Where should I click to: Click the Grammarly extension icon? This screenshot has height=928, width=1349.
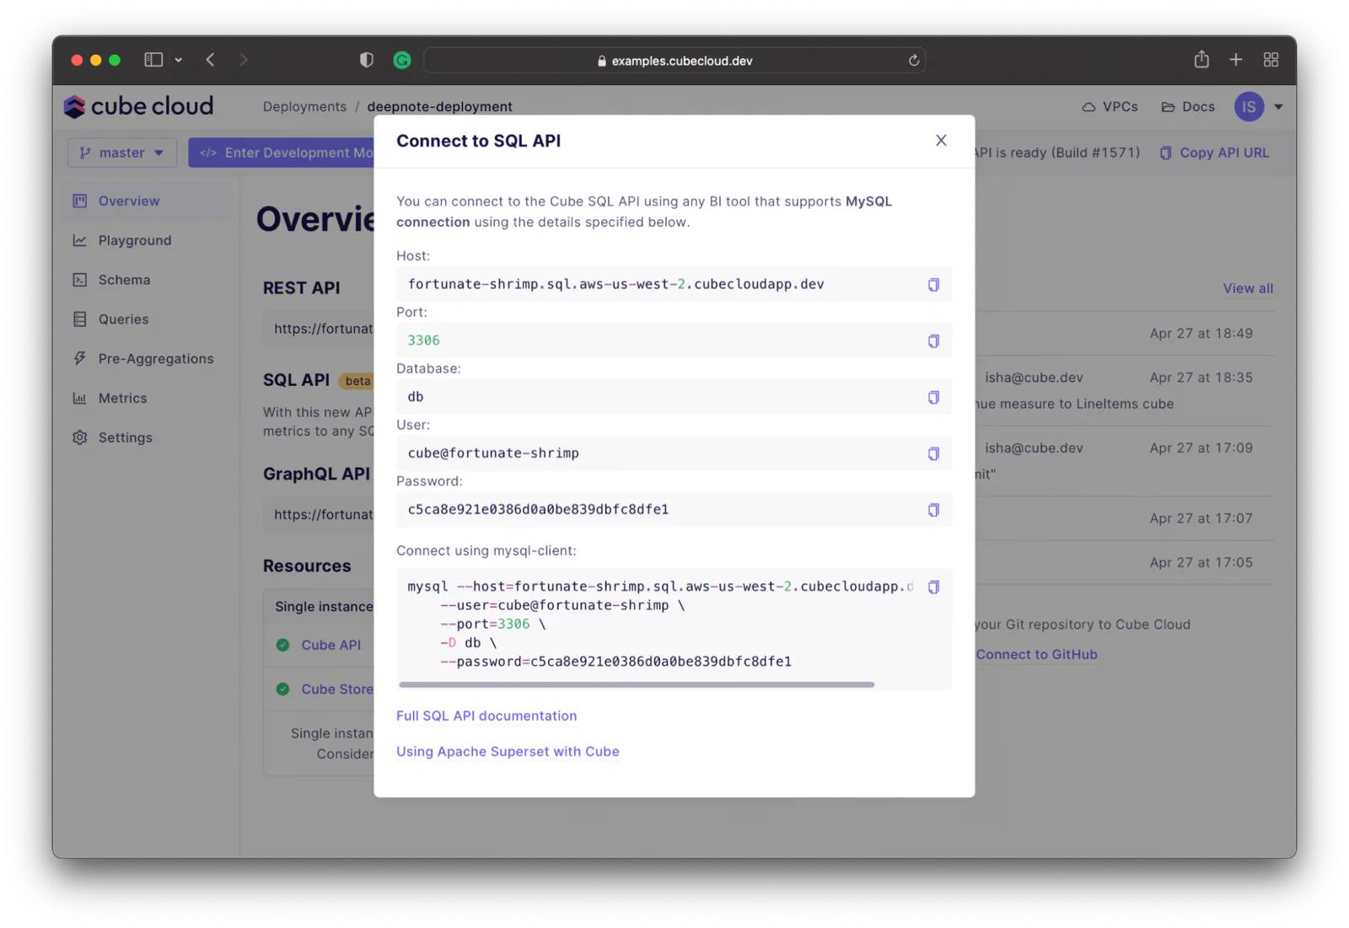pyautogui.click(x=402, y=60)
